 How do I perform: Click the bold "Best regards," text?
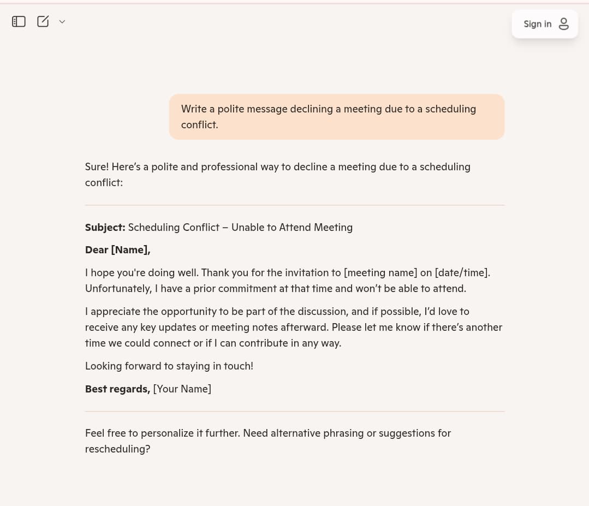117,389
